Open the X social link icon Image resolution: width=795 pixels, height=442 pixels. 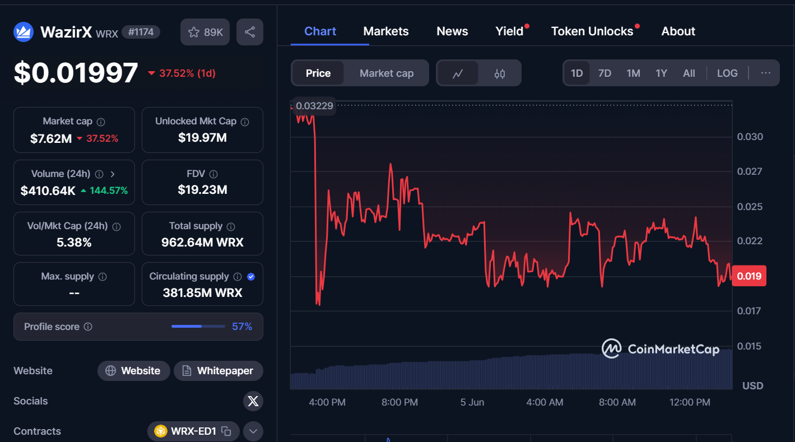click(253, 401)
